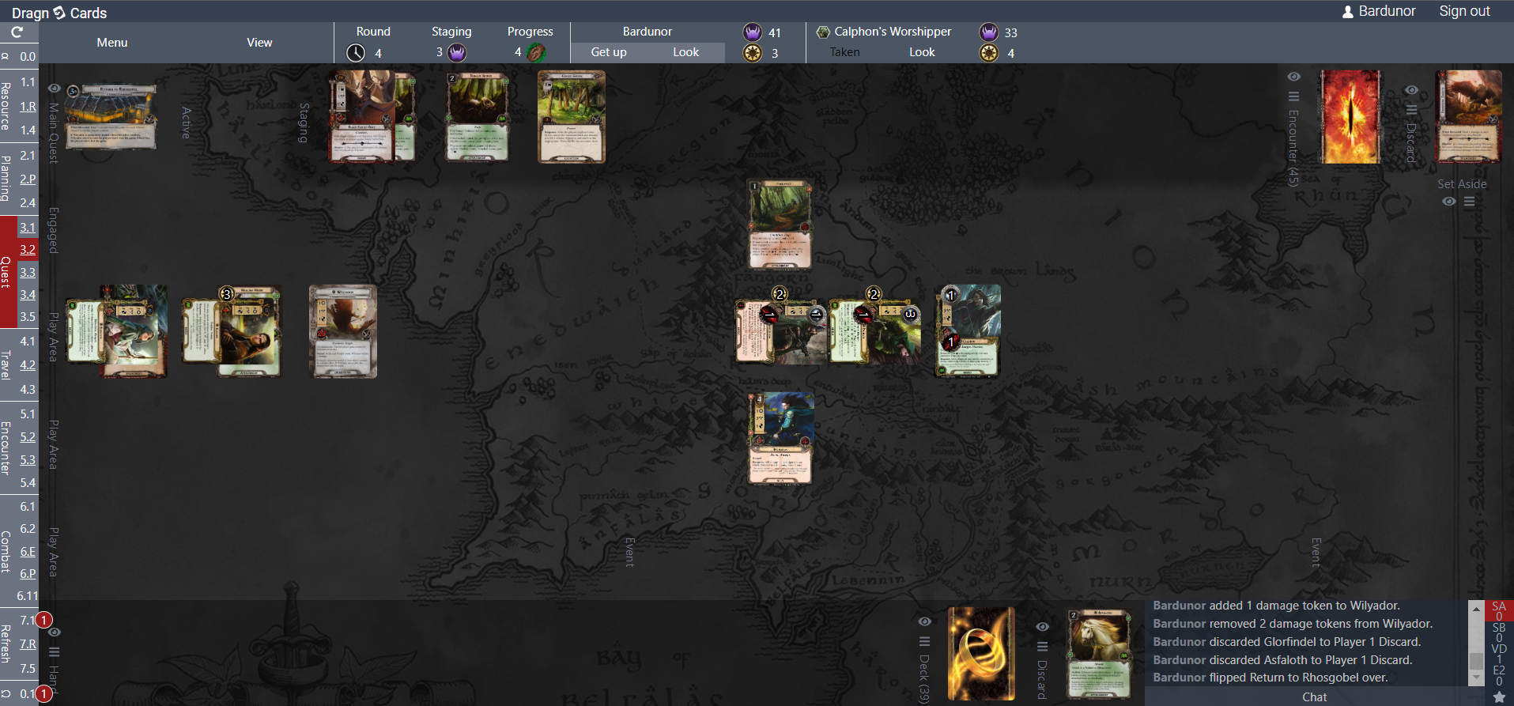The height and width of the screenshot is (706, 1514).
Task: Open the Hand hamburger menu
Action: coord(55,652)
